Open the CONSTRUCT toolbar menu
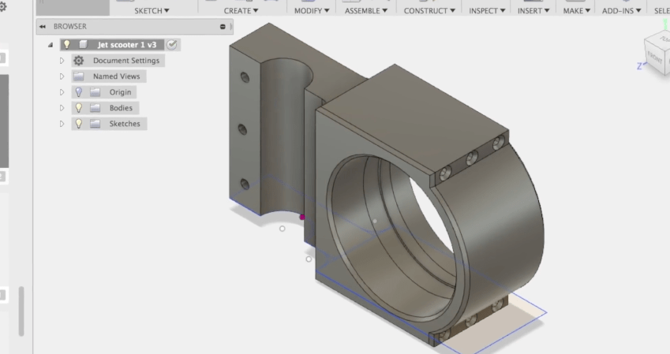 [429, 11]
